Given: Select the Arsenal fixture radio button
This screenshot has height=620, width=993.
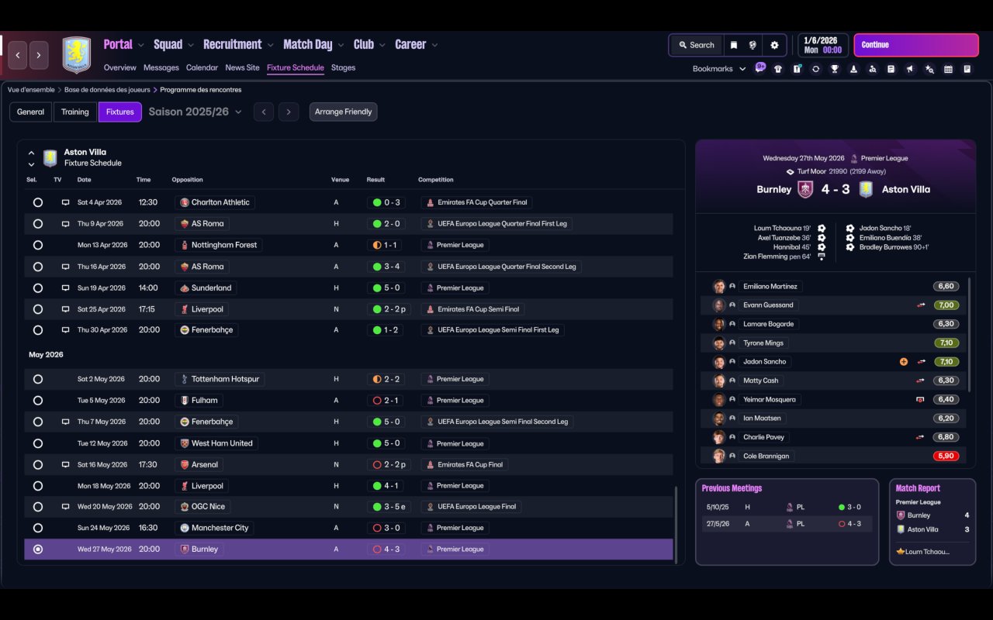Looking at the screenshot, I should click(38, 465).
